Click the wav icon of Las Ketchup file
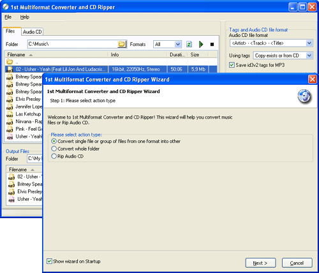The width and height of the screenshot is (319, 273). (x=10, y=114)
